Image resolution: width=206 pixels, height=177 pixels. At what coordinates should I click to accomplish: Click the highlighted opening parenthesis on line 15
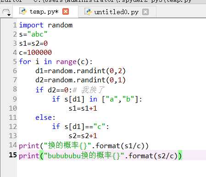pyautogui.click(x=41, y=156)
